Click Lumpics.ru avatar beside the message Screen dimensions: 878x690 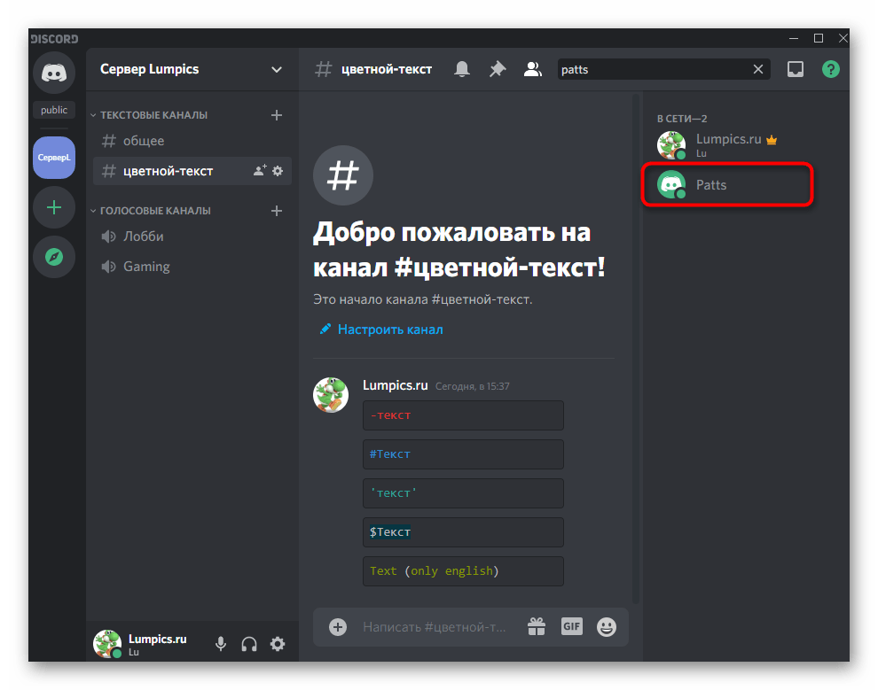pos(331,395)
